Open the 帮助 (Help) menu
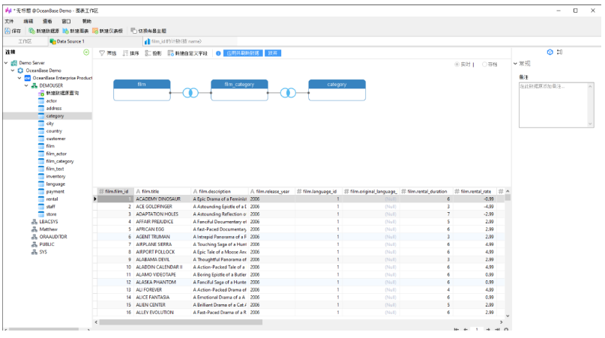The height and width of the screenshot is (338, 605). (86, 21)
